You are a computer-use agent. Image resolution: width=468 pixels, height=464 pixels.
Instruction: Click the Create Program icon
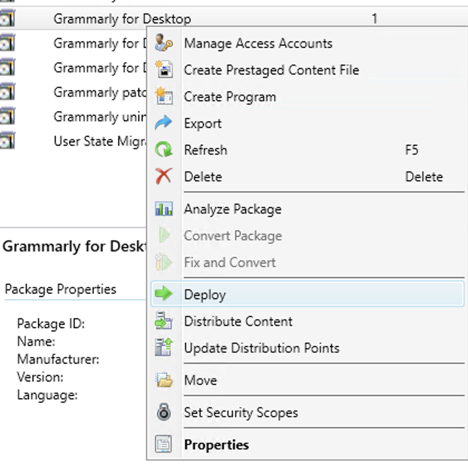pos(164,97)
